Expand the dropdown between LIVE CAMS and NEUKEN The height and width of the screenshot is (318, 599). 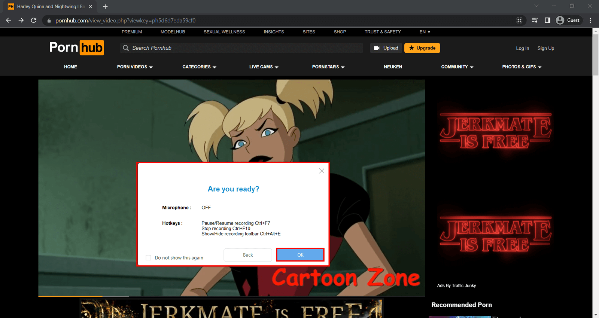(x=328, y=67)
